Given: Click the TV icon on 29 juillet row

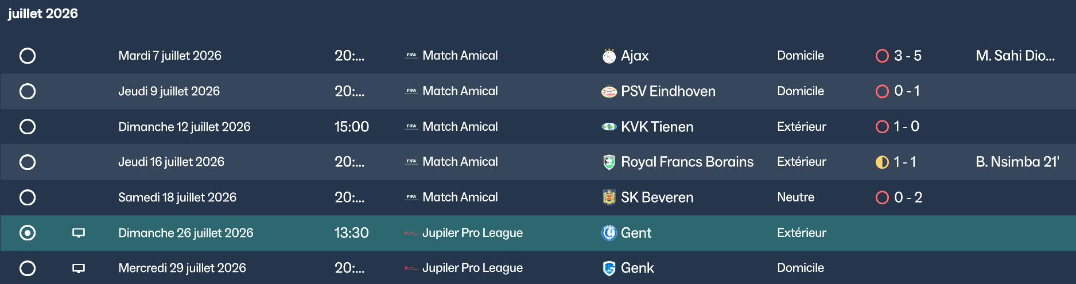Looking at the screenshot, I should (x=79, y=268).
